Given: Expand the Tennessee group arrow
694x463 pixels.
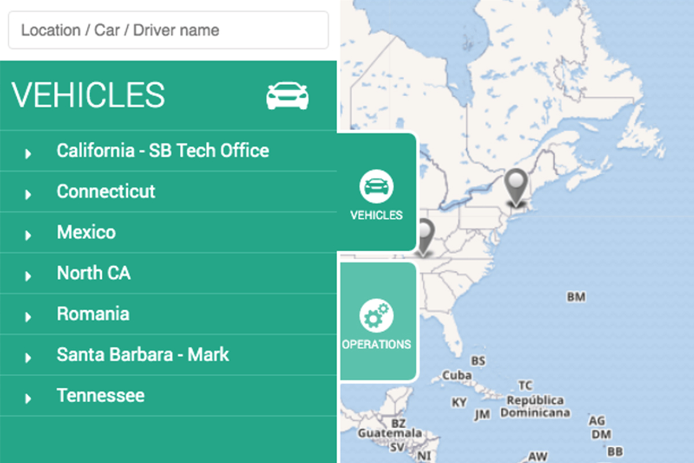Looking at the screenshot, I should [28, 398].
